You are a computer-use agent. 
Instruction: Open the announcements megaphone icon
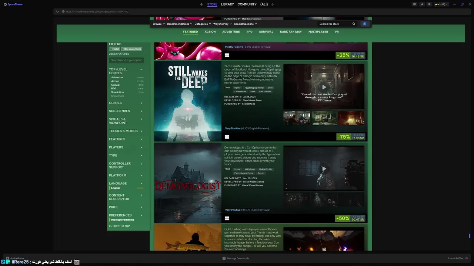pos(422,4)
